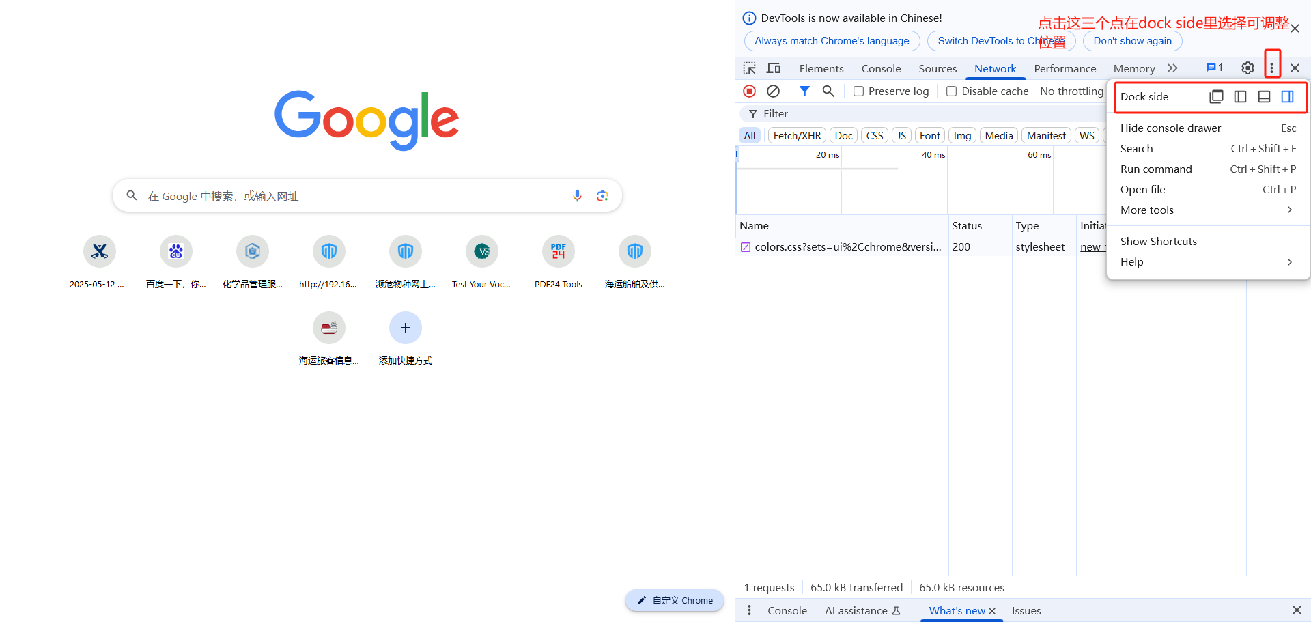
Task: Select the All filter chip
Action: (x=750, y=135)
